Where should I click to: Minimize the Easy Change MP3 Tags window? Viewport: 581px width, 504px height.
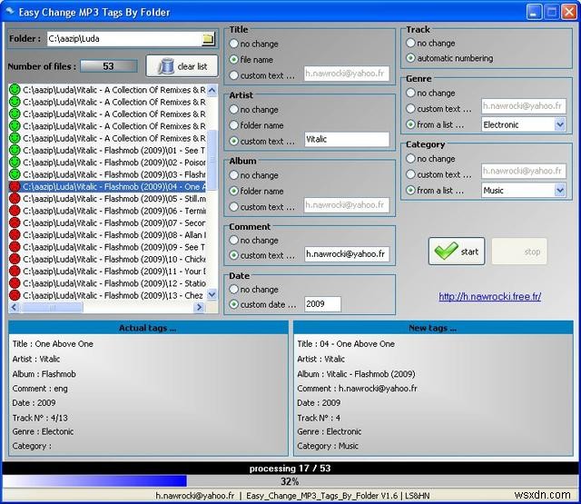(533, 12)
